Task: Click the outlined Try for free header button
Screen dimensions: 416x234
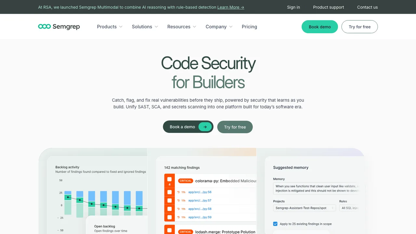Action: point(359,27)
